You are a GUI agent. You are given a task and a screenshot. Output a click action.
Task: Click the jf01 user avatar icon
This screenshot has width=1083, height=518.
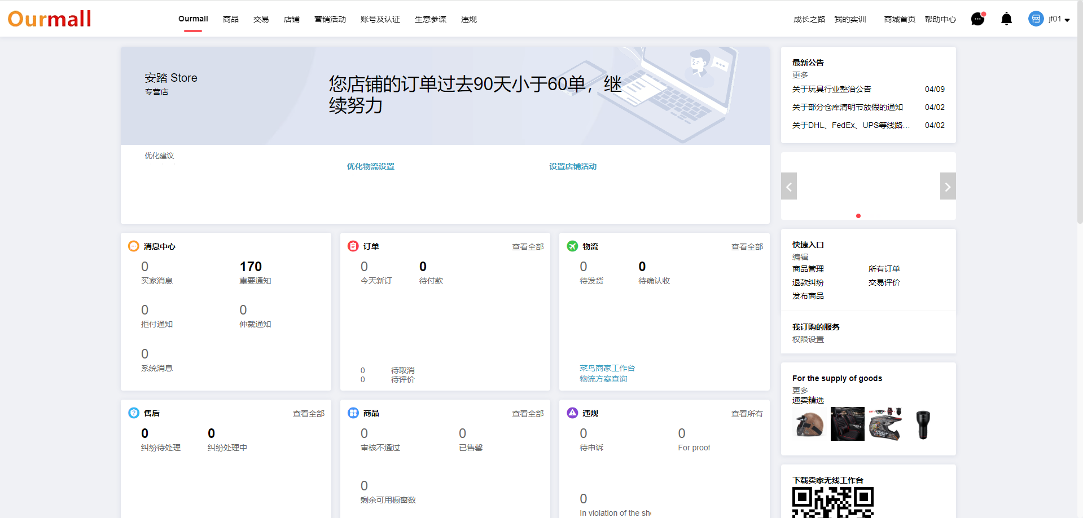click(x=1036, y=19)
